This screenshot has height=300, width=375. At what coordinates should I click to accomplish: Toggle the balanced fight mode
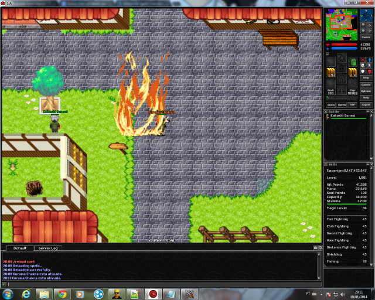(x=363, y=66)
